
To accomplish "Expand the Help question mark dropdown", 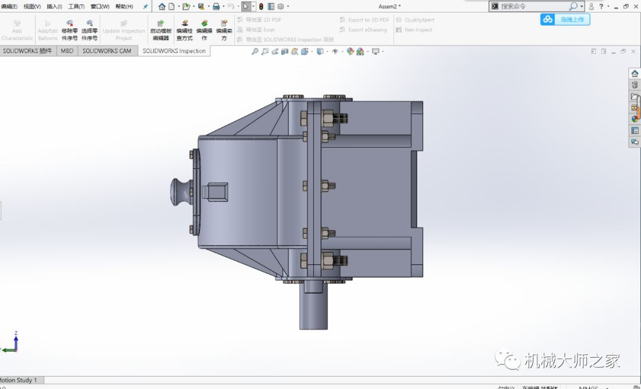I will point(608,7).
